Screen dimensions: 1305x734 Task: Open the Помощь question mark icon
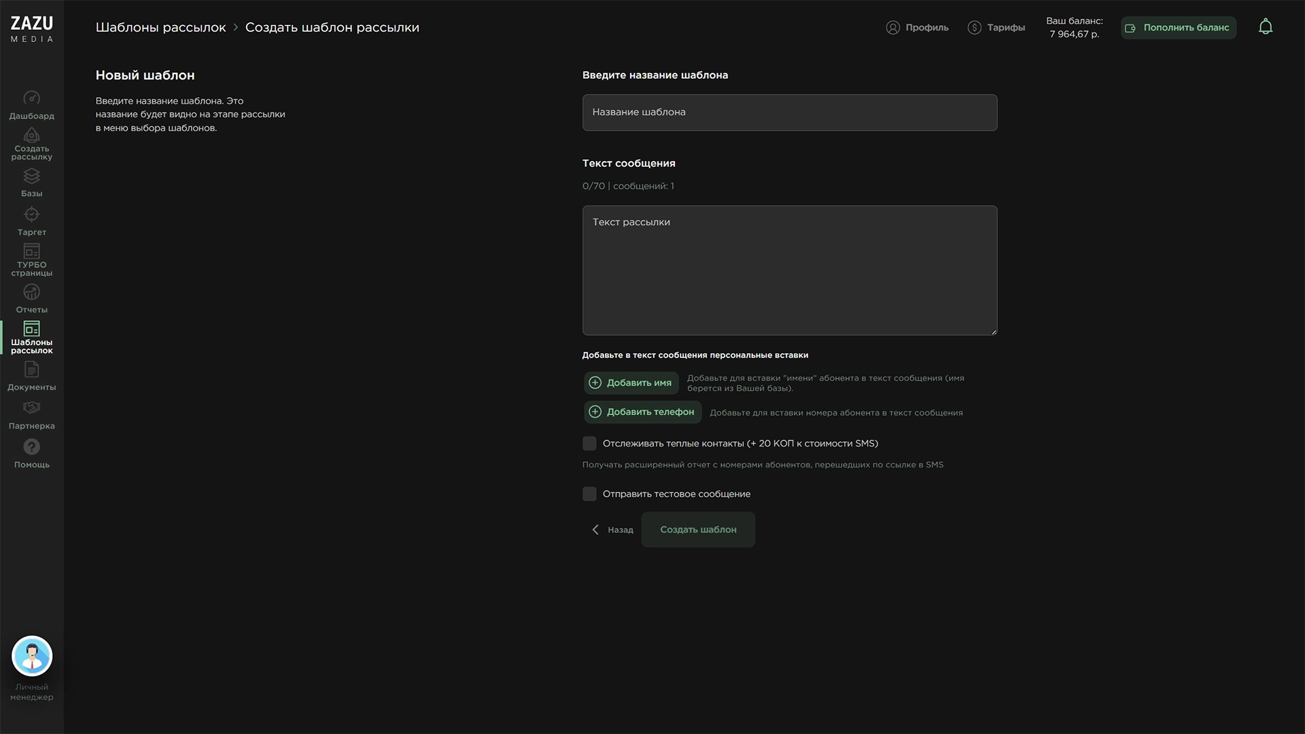(31, 447)
